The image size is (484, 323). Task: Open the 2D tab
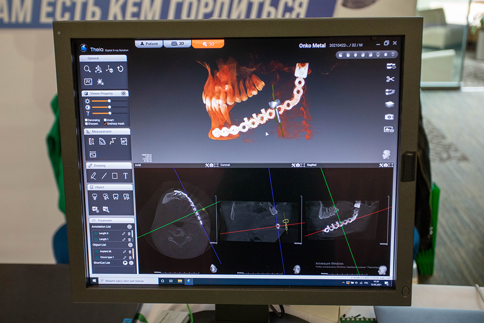coord(177,44)
